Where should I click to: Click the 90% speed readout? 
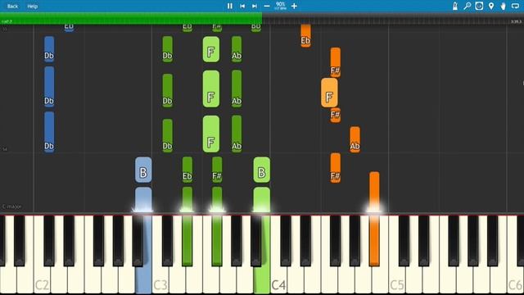(280, 4)
